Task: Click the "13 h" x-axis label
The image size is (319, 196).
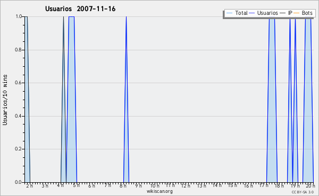Action: tap(202, 185)
